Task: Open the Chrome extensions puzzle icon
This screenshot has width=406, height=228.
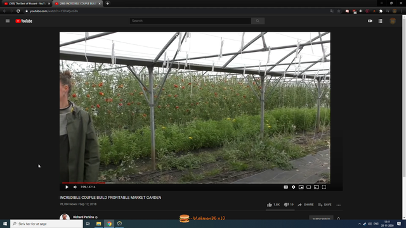Action: [381, 11]
